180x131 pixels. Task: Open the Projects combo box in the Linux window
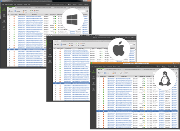148,66
